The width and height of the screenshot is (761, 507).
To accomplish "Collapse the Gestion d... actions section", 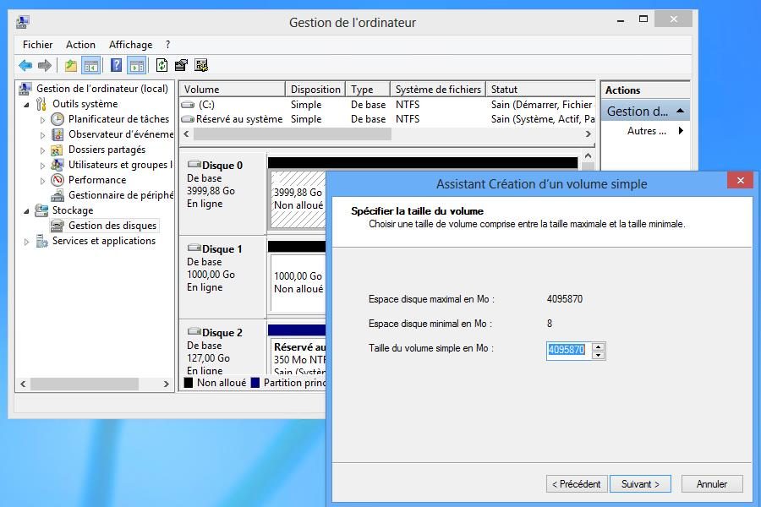I will click(680, 111).
